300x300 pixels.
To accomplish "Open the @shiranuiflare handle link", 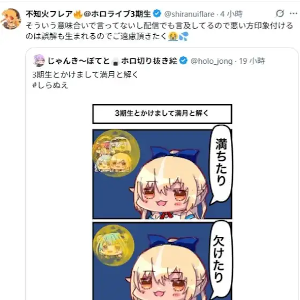I will (190, 14).
